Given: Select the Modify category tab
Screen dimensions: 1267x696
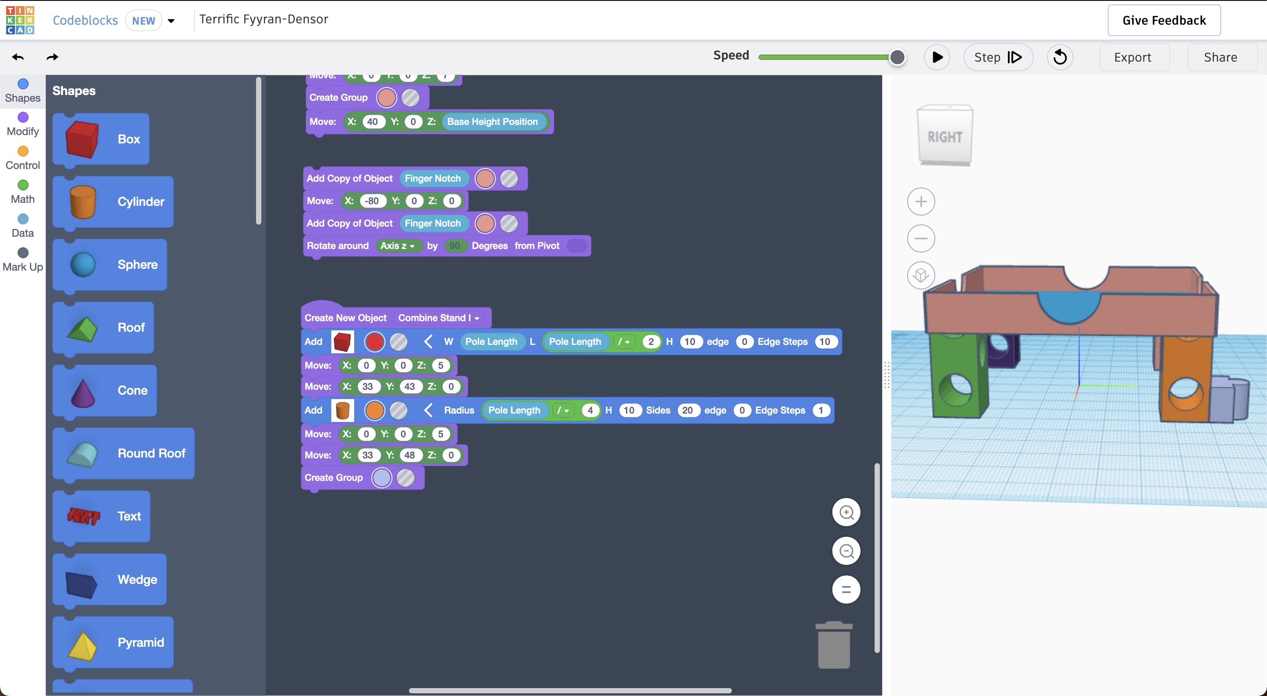Looking at the screenshot, I should tap(22, 124).
